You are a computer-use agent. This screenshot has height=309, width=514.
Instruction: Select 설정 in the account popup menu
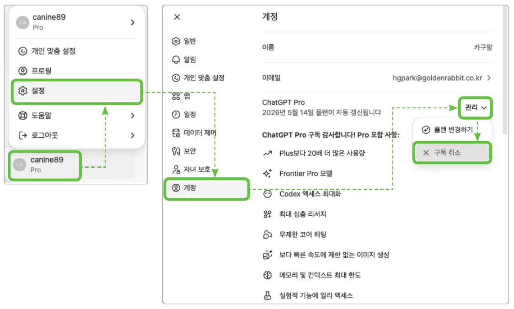[77, 91]
